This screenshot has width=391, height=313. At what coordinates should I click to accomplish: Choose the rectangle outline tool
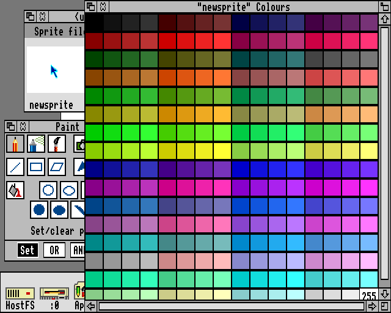pos(36,167)
